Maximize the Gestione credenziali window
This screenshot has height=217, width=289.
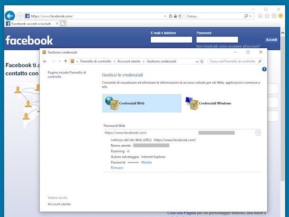[x=248, y=52]
